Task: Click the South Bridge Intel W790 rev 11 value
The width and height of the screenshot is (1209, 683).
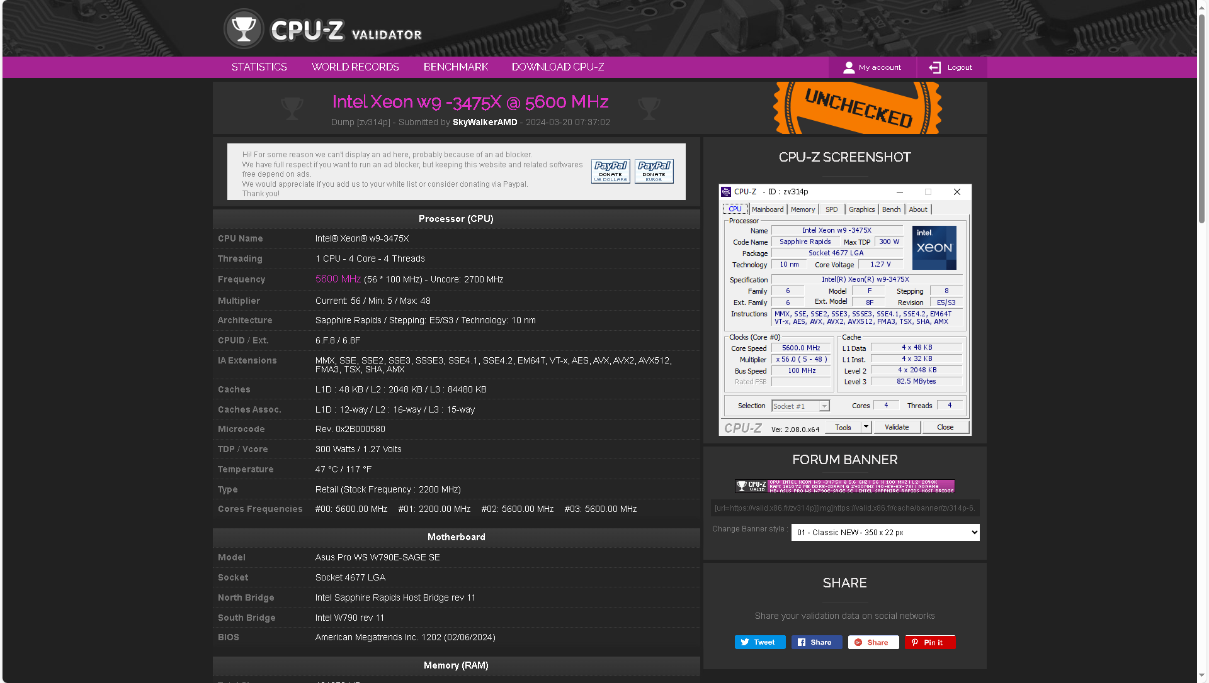Action: tap(349, 618)
